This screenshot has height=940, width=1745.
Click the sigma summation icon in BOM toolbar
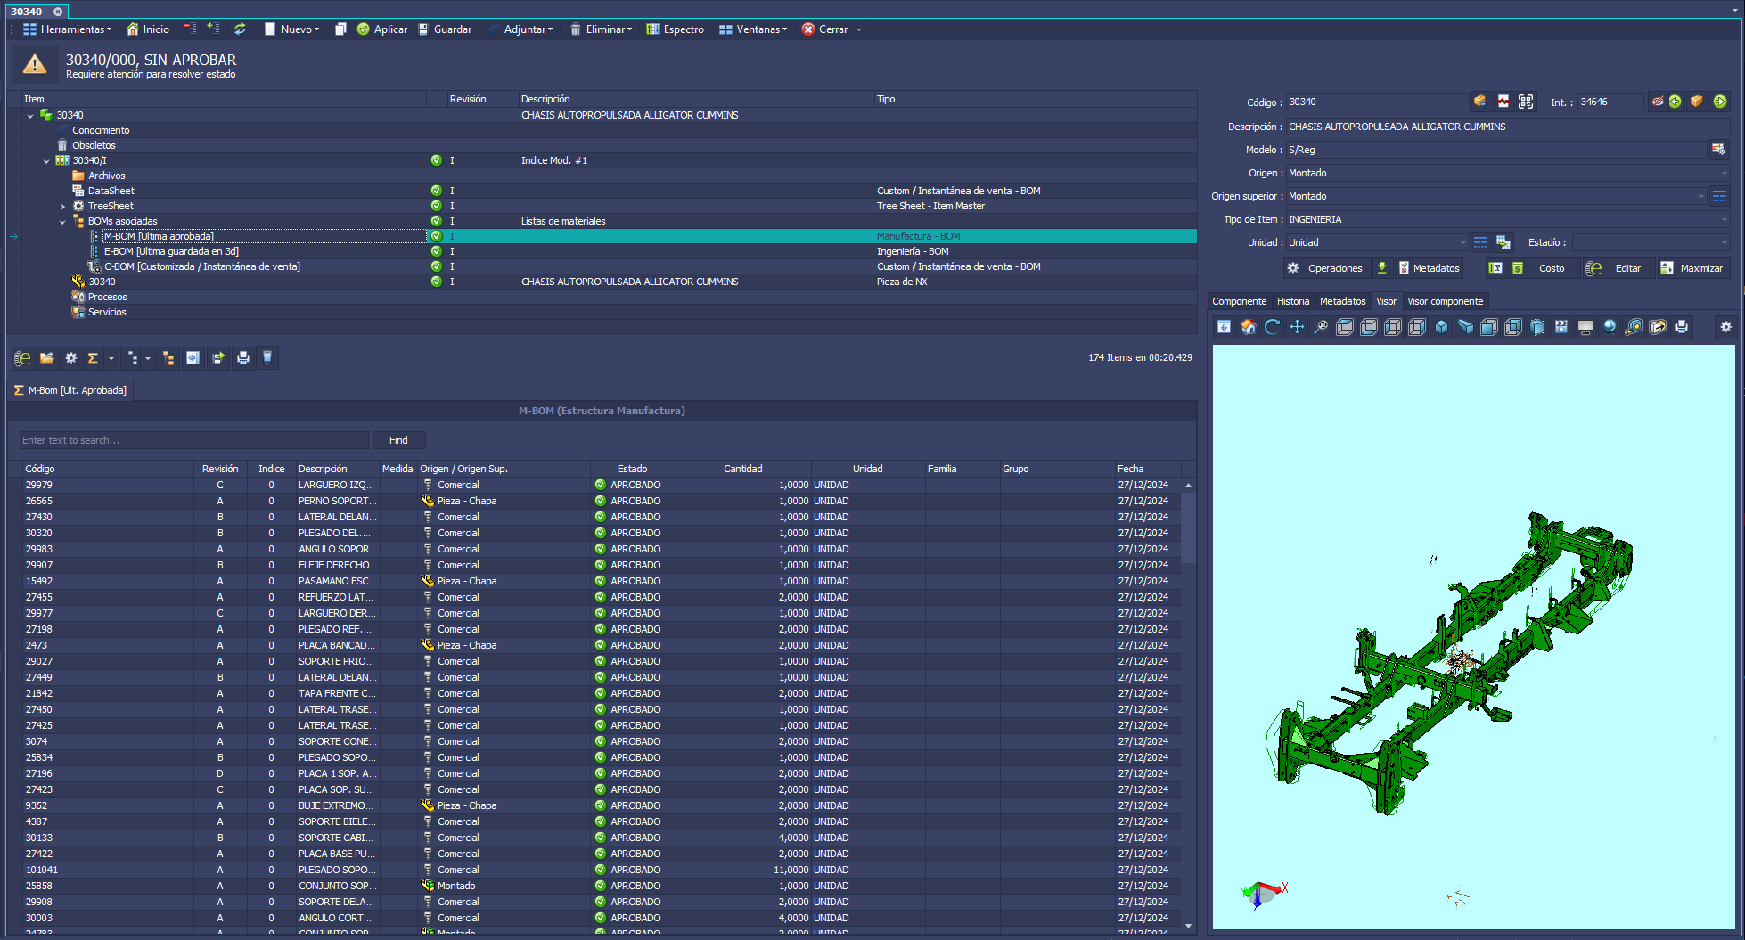click(x=93, y=358)
